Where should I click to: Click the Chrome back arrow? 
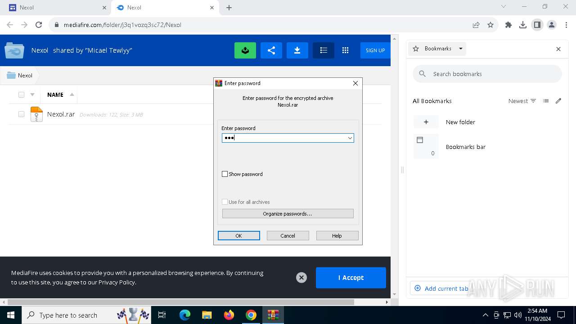click(x=10, y=25)
